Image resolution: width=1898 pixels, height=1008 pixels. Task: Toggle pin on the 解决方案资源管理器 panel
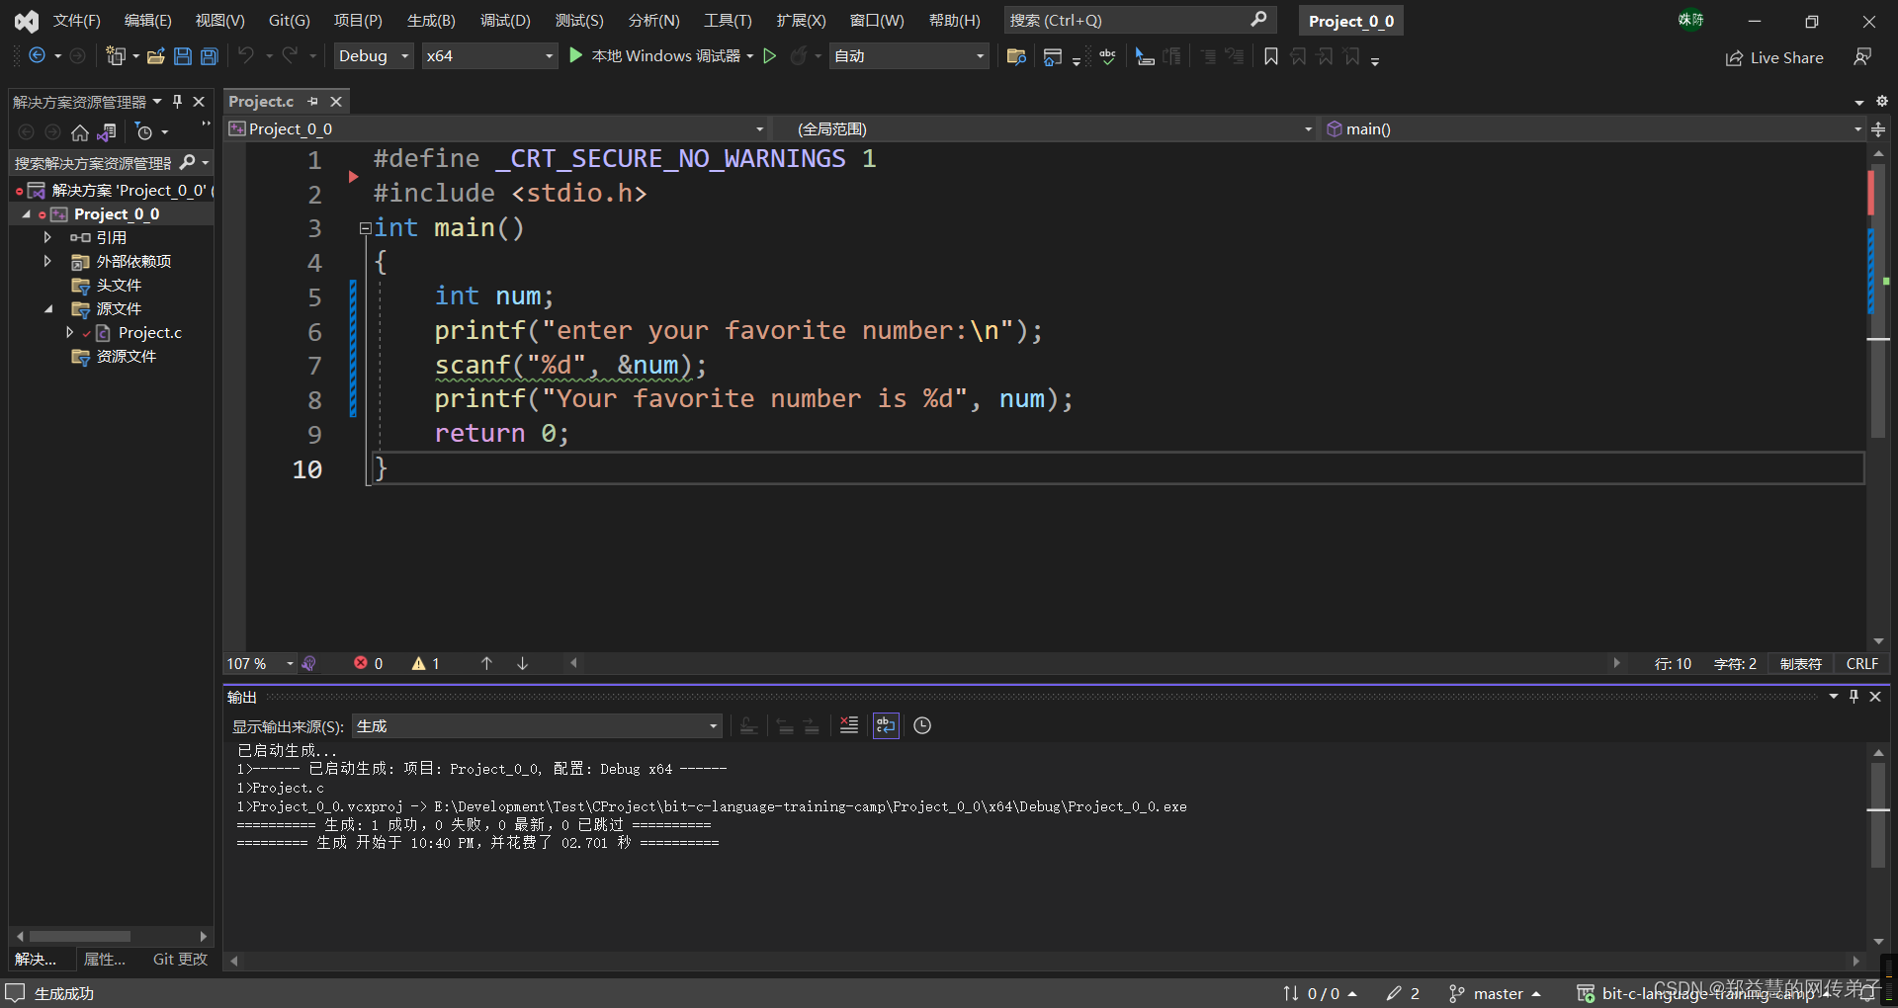177,101
